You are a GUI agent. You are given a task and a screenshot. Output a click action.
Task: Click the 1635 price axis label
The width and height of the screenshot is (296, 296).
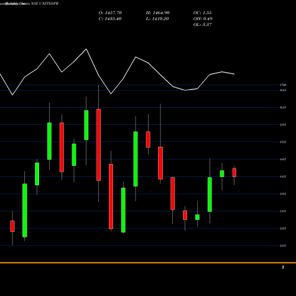coord(283,108)
